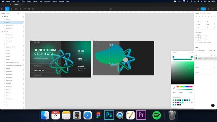
Task: Open a new tab with plus button
Action: [x=23, y=4]
